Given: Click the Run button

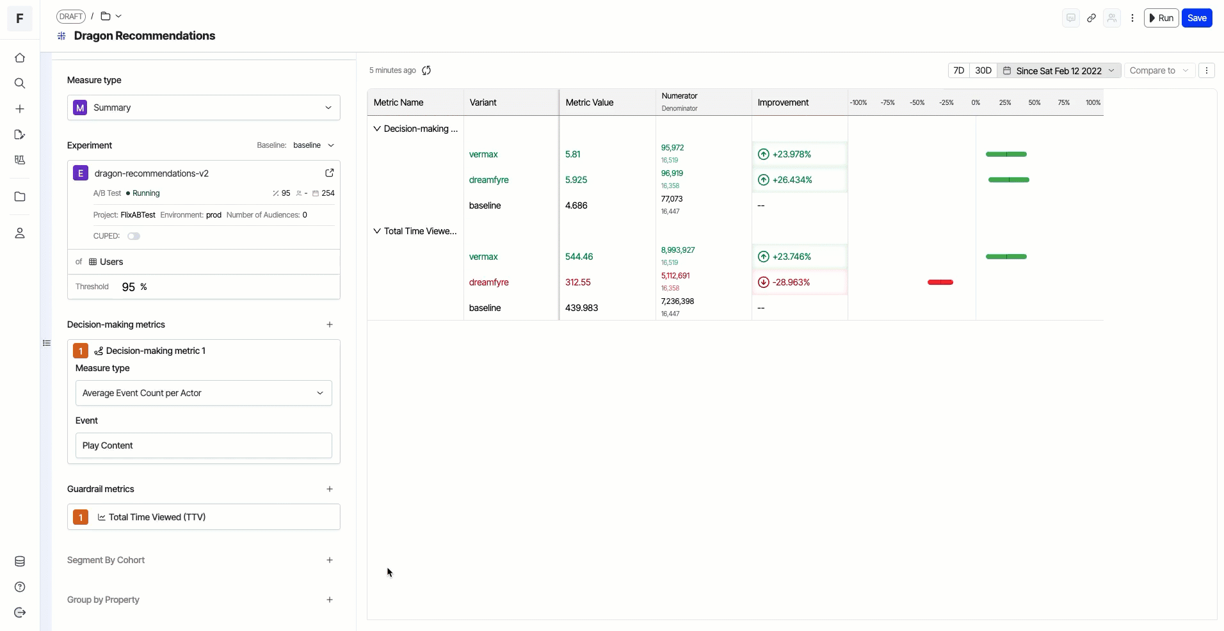Looking at the screenshot, I should 1161,18.
